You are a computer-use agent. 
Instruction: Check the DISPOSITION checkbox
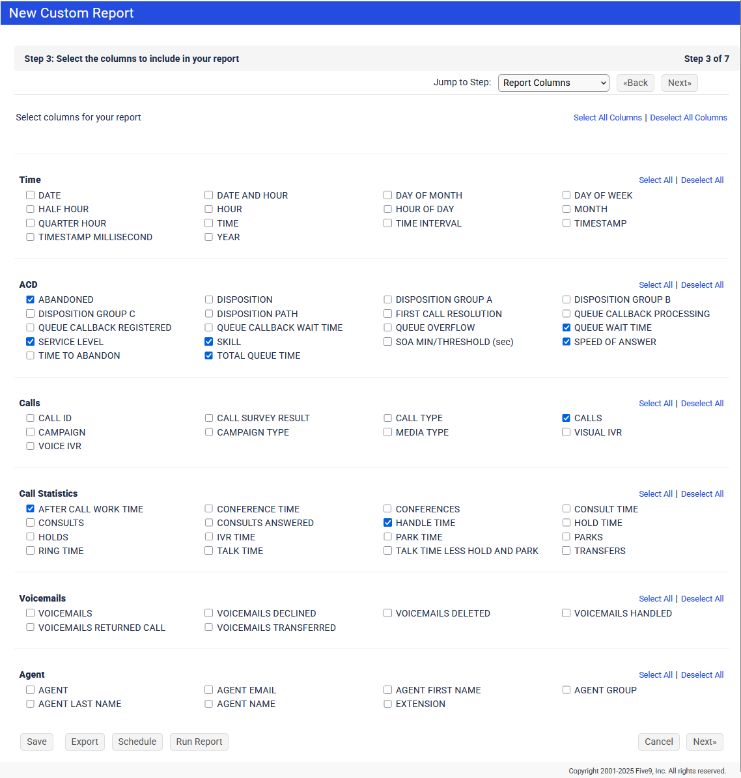[x=208, y=299]
